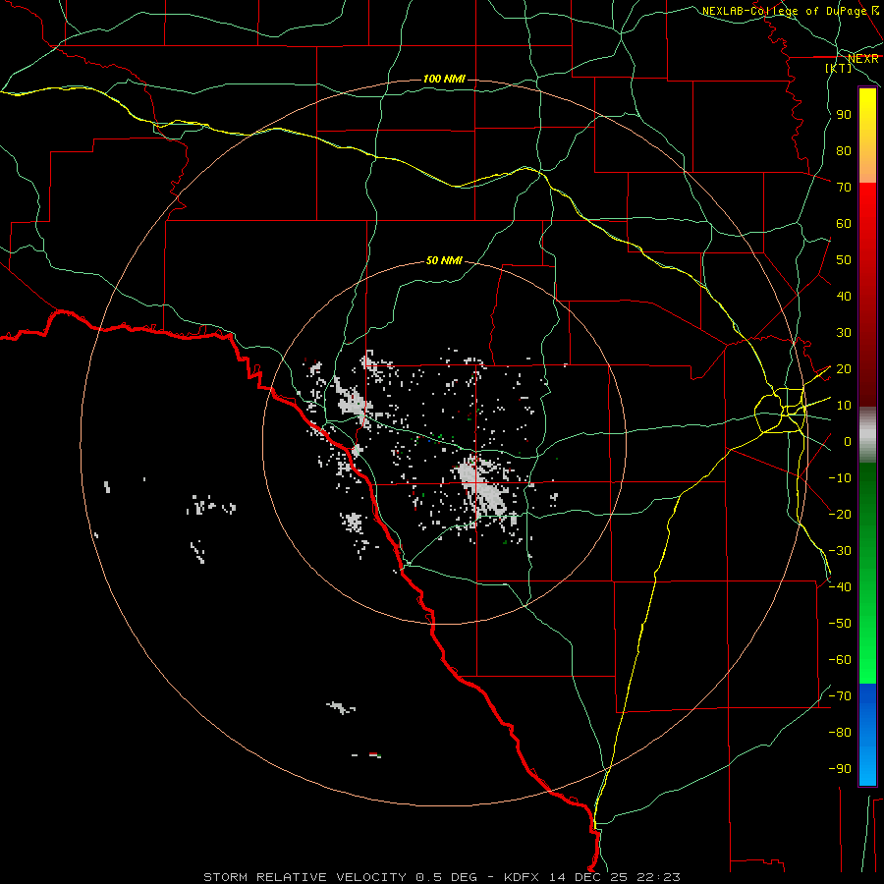Viewport: 884px width, 884px height.
Task: Select the 50 NMI range ring label
Action: coord(444,260)
